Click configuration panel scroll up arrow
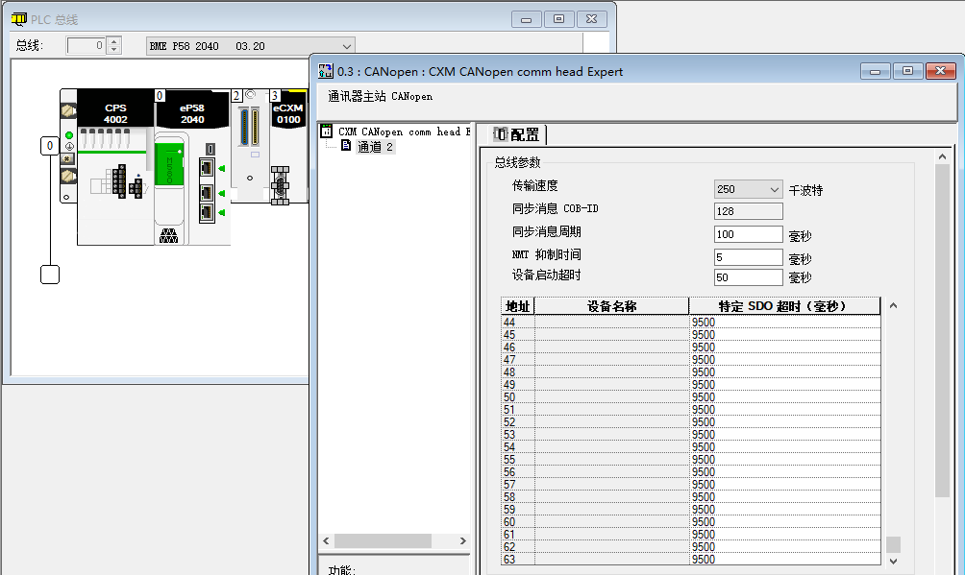Image resolution: width=965 pixels, height=575 pixels. tap(942, 156)
